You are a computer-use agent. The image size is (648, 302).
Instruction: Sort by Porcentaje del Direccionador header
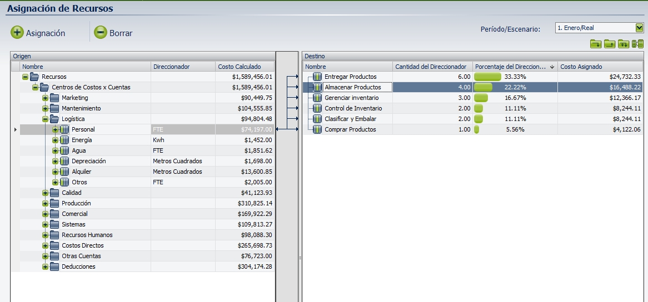(x=515, y=67)
